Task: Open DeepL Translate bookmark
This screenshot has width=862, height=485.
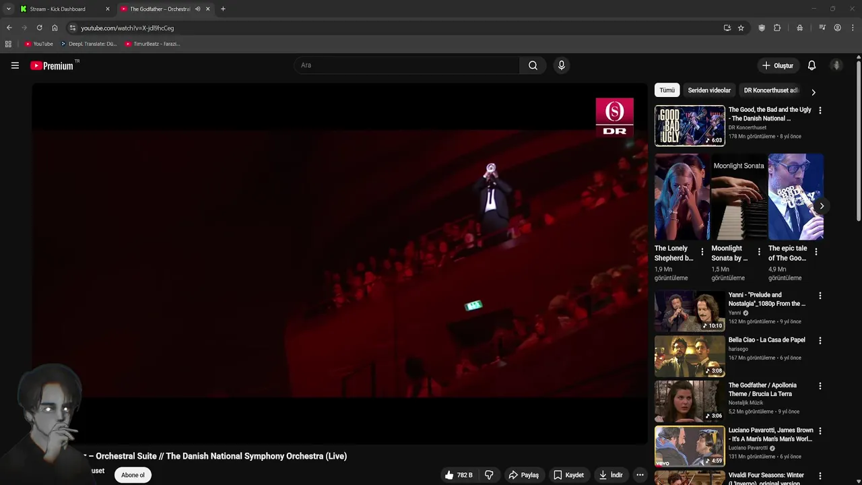Action: [89, 44]
